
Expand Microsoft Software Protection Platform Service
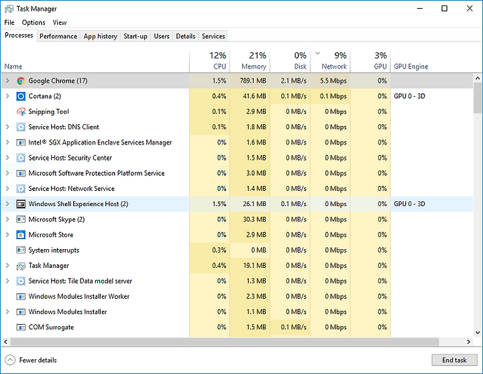[x=7, y=173]
